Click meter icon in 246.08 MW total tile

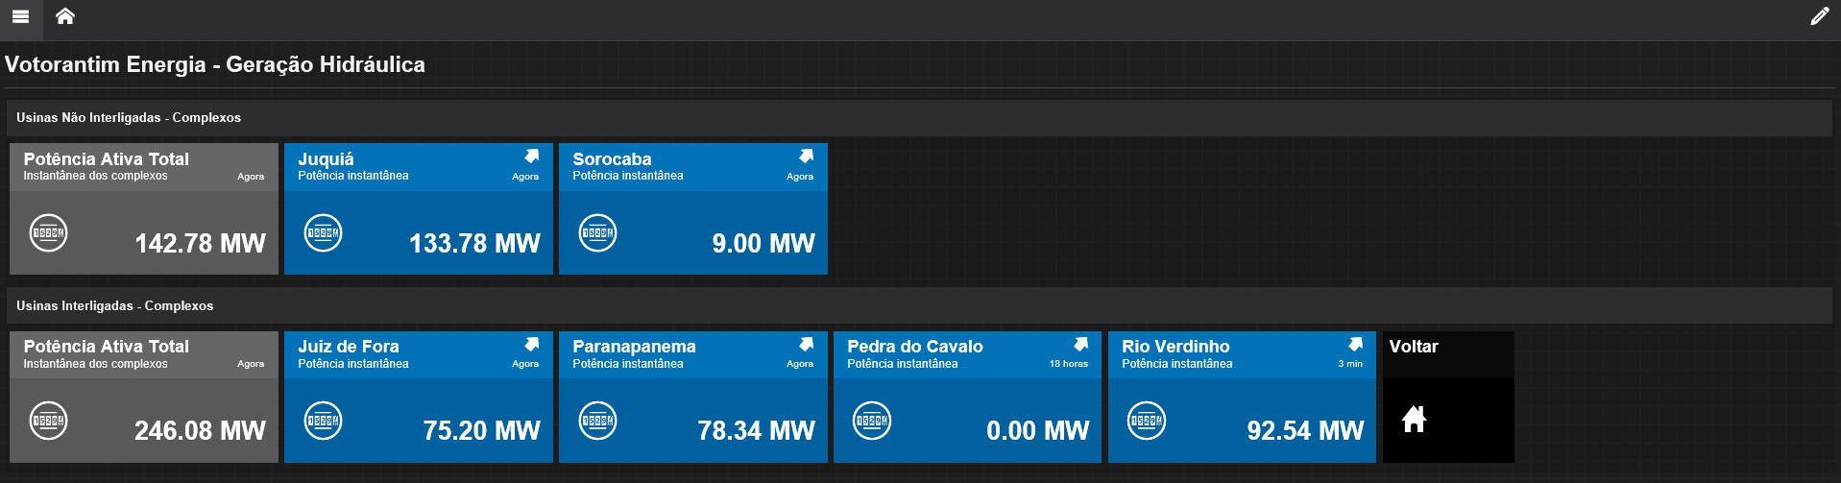[x=48, y=421]
